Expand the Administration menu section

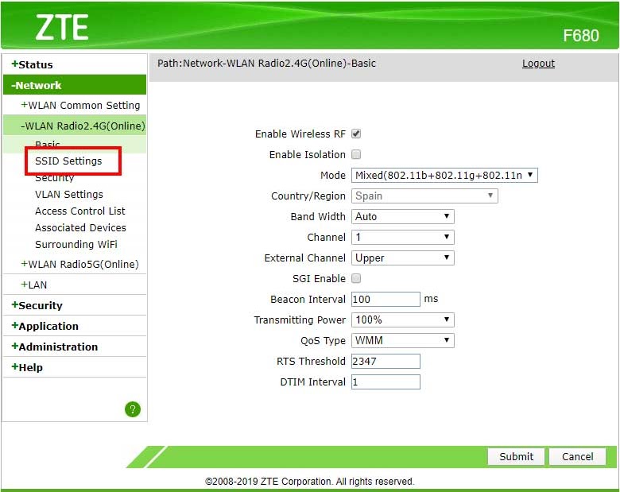55,347
